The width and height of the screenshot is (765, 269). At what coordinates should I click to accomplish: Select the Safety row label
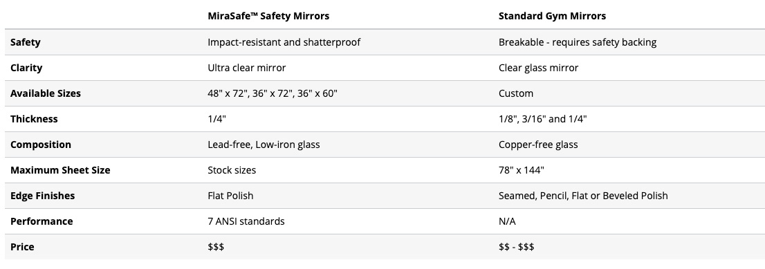26,42
